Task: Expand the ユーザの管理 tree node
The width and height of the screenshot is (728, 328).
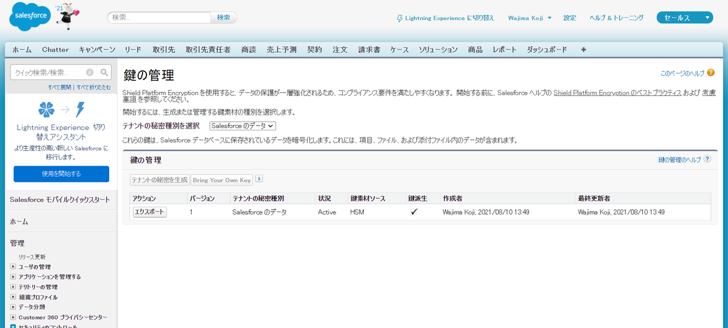Action: tap(13, 267)
